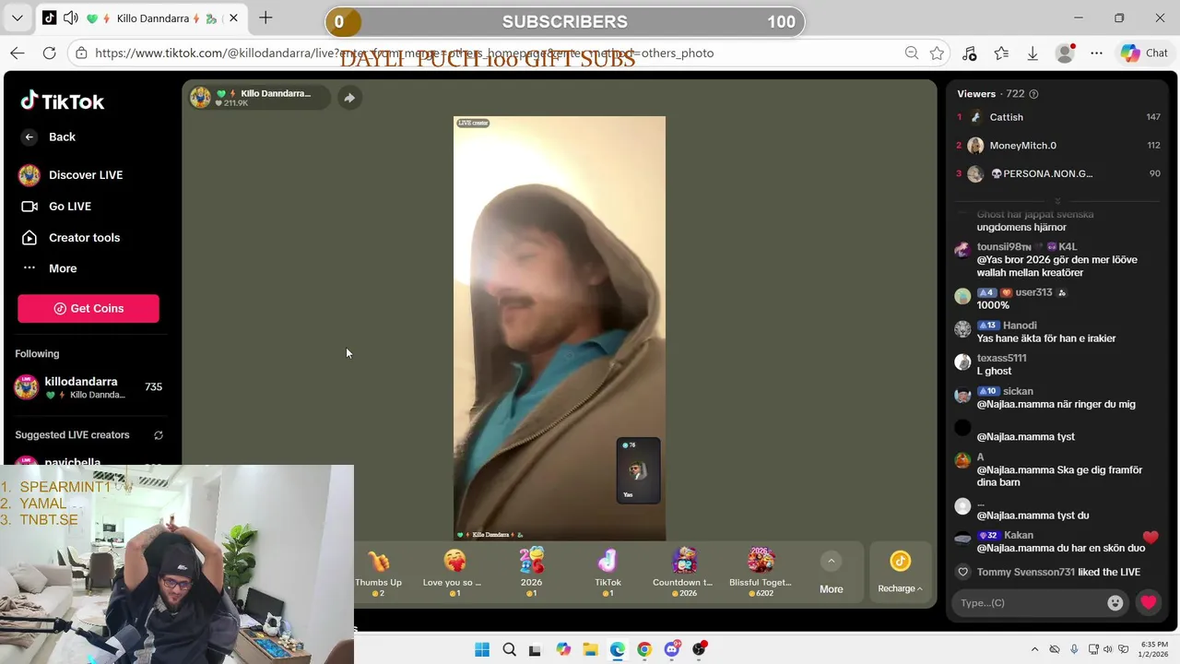Collapse the top viewers list chevron
Image resolution: width=1180 pixels, height=664 pixels.
(x=1057, y=200)
